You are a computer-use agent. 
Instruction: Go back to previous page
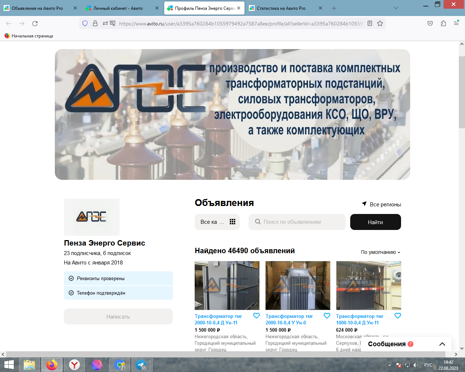[x=9, y=23]
